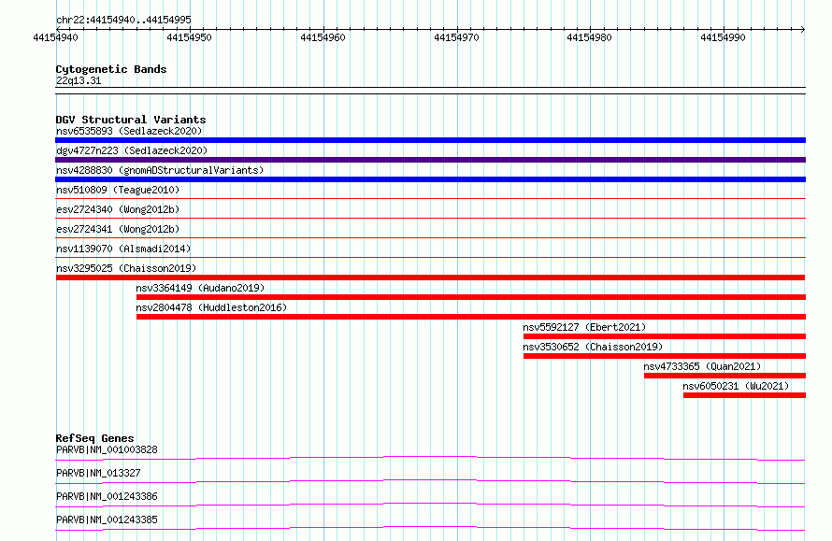
Task: Click the nsv1139070 (Alsmadi2014) label
Action: (123, 249)
